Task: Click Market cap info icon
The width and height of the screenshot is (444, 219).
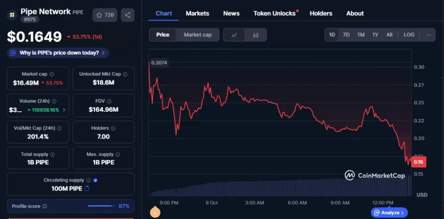Action: 52,74
